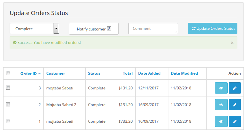
Task: Sort orders by Status column
Action: pos(94,73)
